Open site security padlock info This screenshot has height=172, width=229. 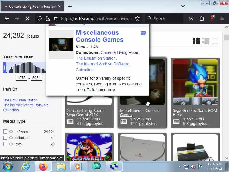pyautogui.click(x=48, y=19)
